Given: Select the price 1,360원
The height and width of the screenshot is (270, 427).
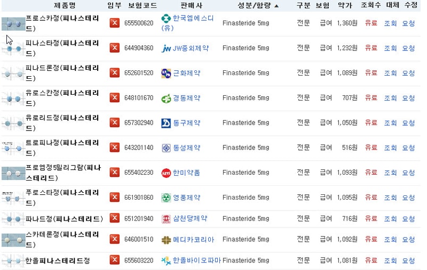Looking at the screenshot, I should tap(347, 23).
